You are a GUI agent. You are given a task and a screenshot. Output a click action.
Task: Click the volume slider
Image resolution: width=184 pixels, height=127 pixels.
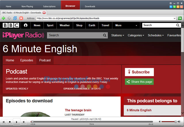[170, 122]
